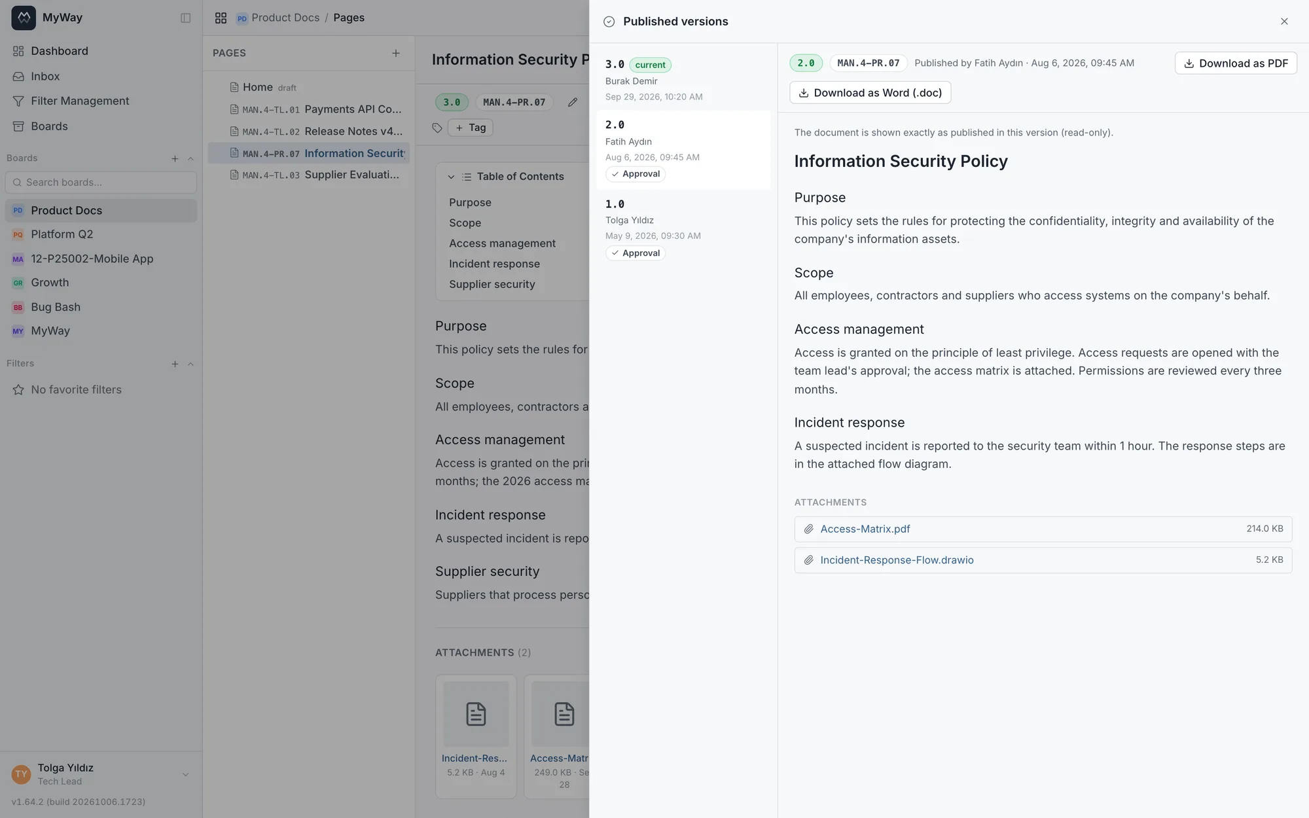This screenshot has width=1309, height=818.
Task: Open the Home draft page
Action: (309, 88)
